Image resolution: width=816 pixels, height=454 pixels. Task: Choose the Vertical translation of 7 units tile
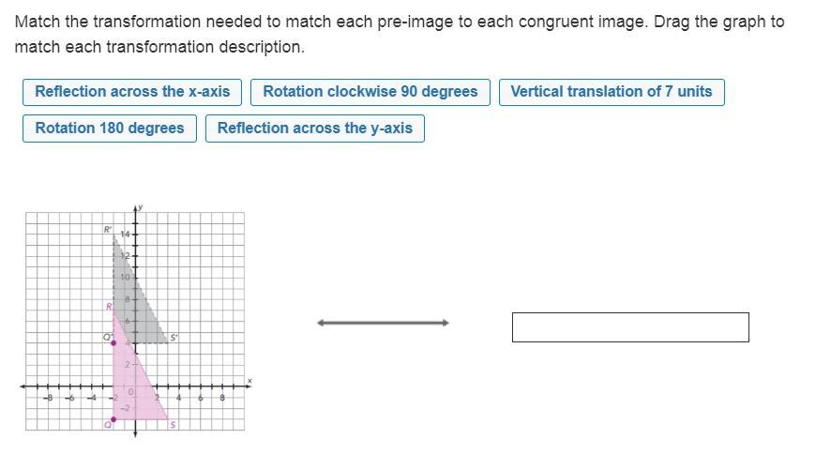[612, 92]
